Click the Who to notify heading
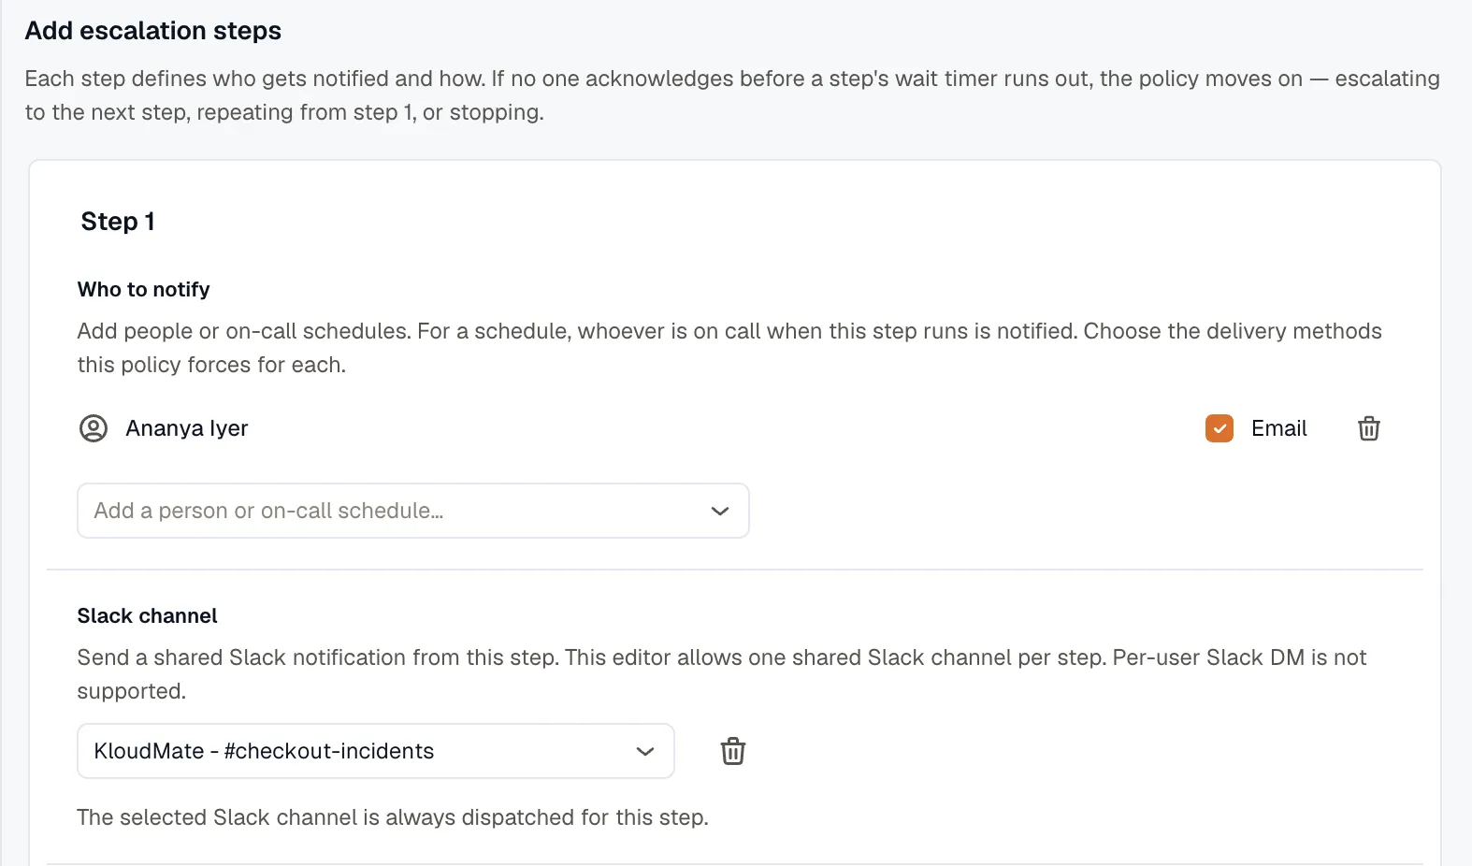This screenshot has width=1472, height=866. [144, 290]
